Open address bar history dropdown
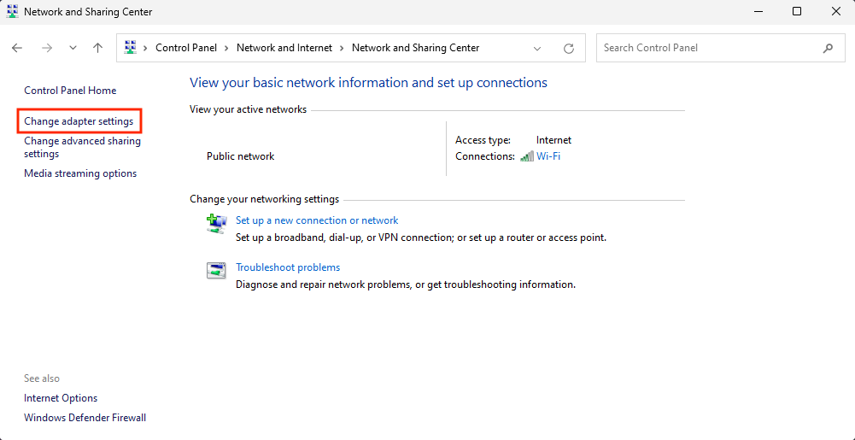855x440 pixels. tap(537, 48)
